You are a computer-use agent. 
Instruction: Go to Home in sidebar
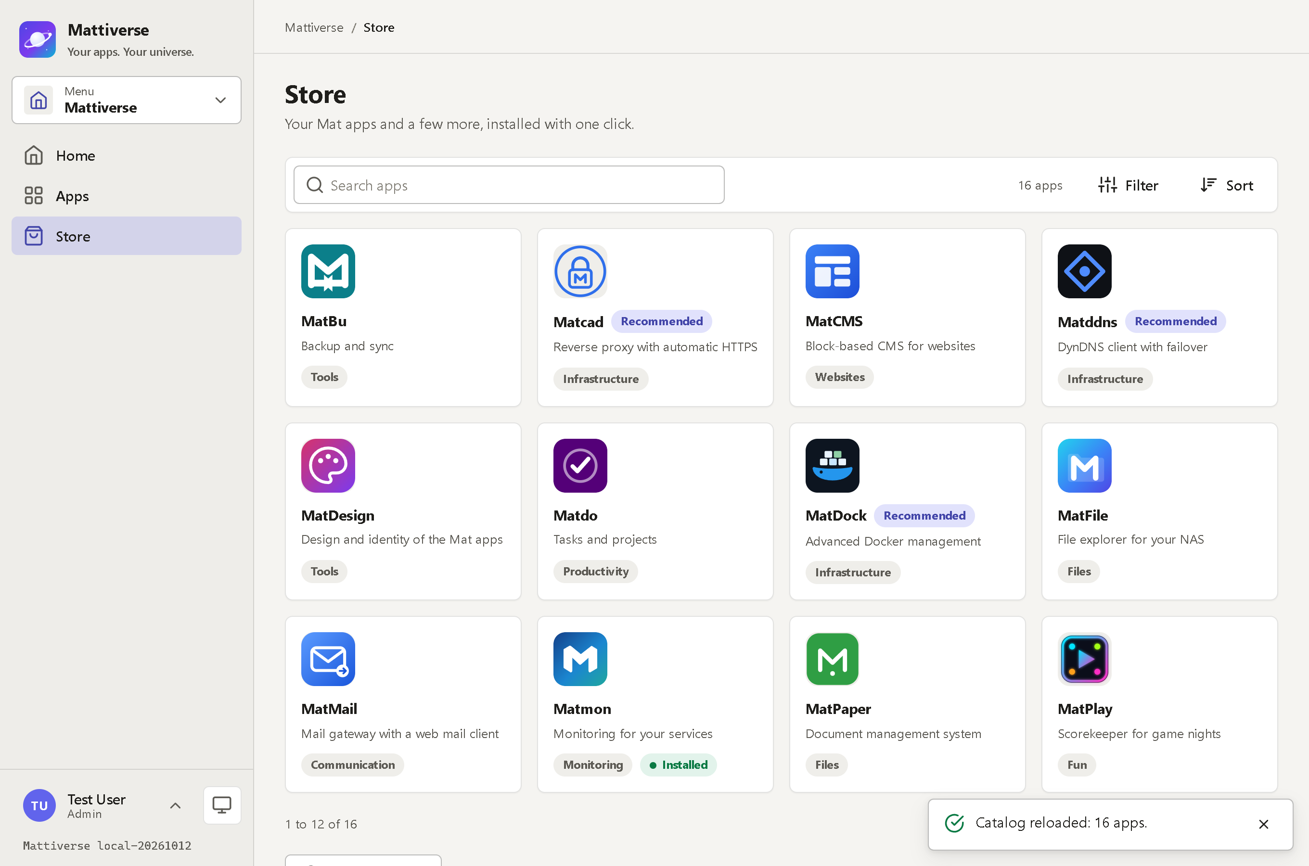[127, 156]
